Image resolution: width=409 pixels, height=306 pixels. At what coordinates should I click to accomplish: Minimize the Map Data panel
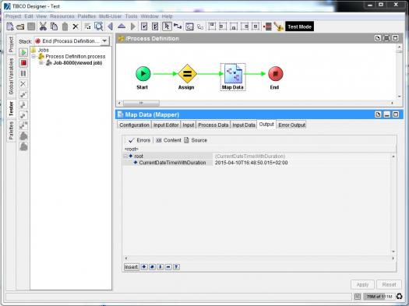[x=387, y=114]
